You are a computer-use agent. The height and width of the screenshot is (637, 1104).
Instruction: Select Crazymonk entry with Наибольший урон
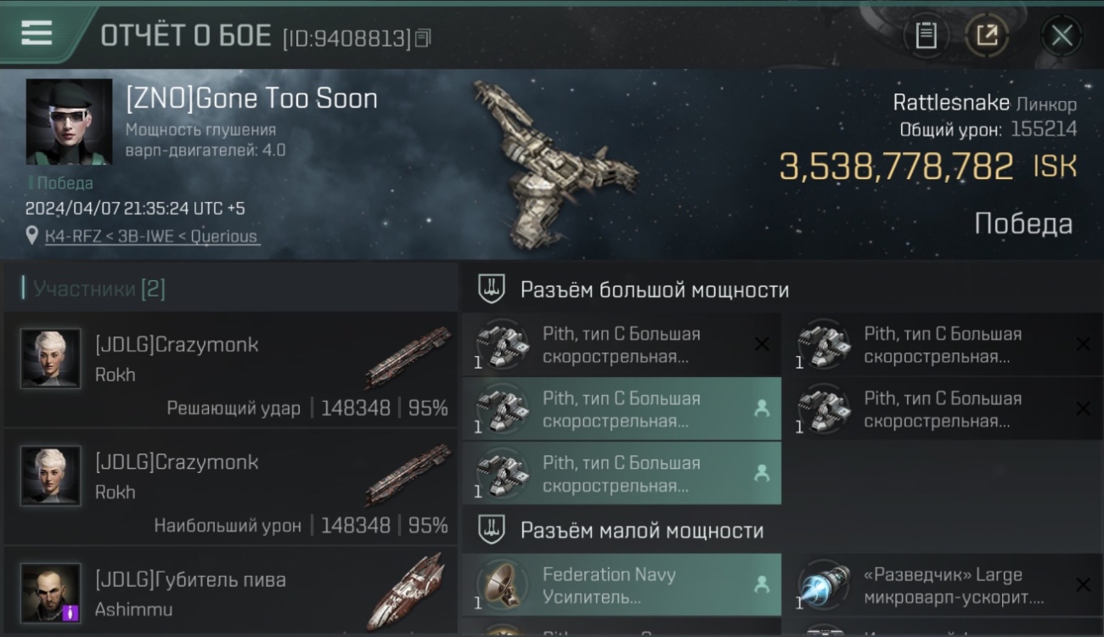click(231, 487)
